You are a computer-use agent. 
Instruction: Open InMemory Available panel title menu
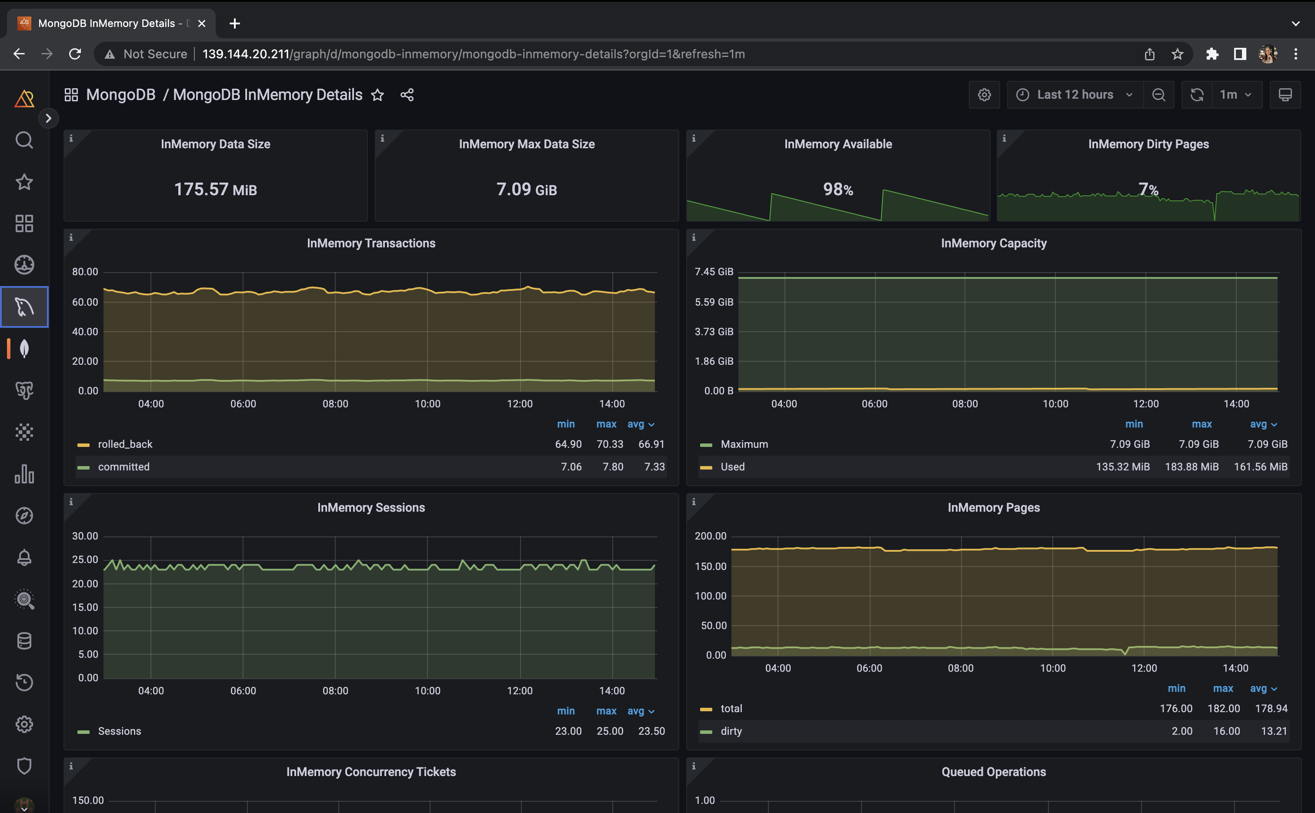[x=838, y=144]
